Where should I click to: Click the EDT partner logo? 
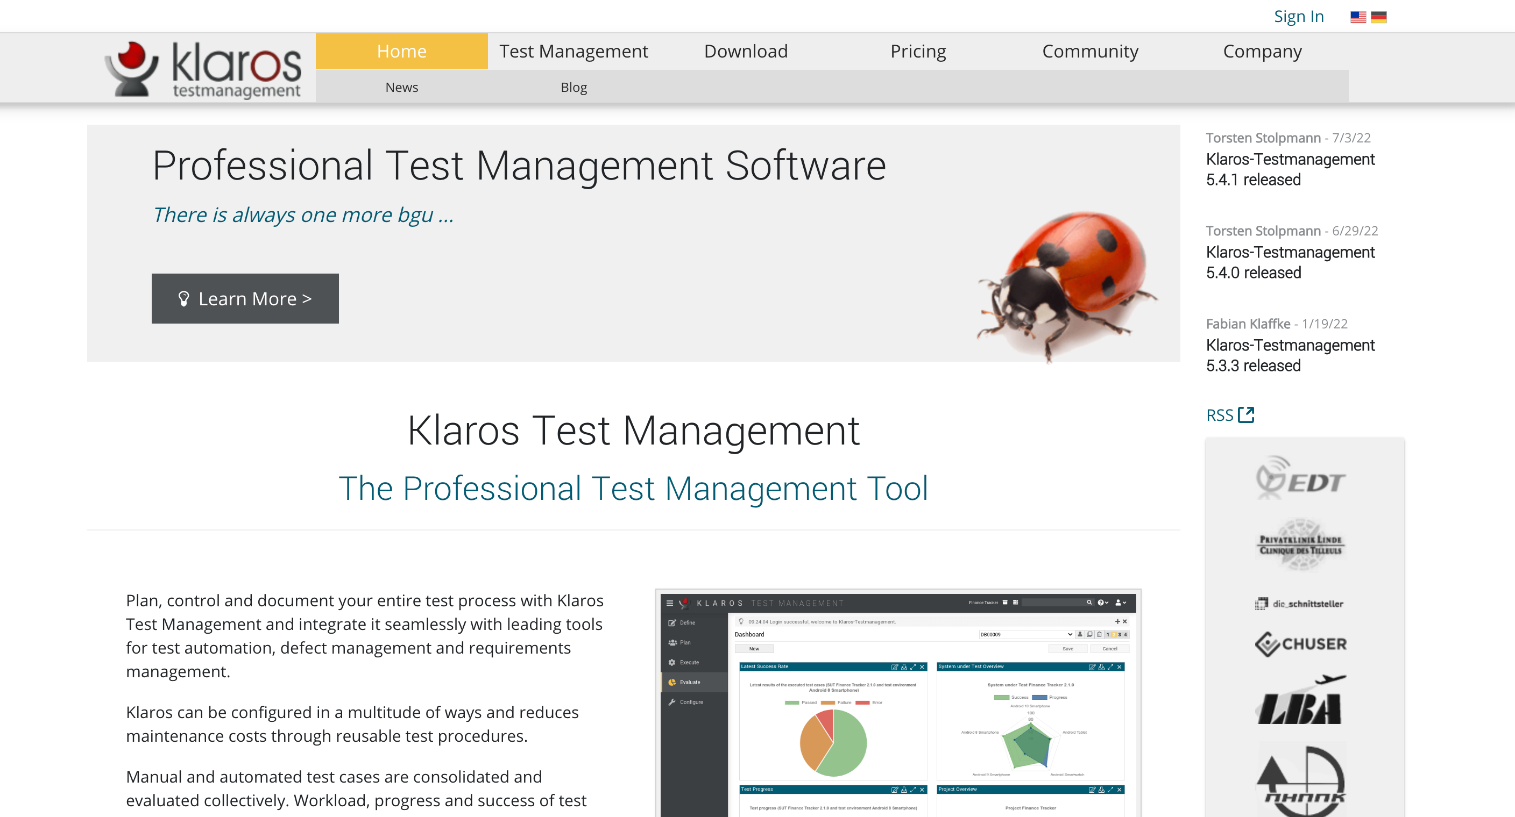coord(1300,477)
